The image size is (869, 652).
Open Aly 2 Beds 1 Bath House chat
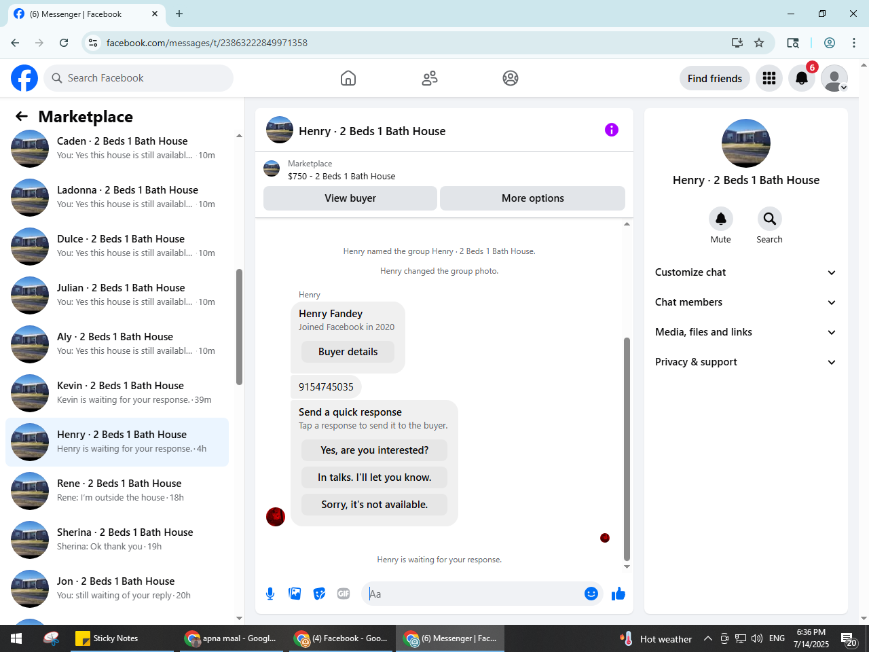pyautogui.click(x=117, y=344)
